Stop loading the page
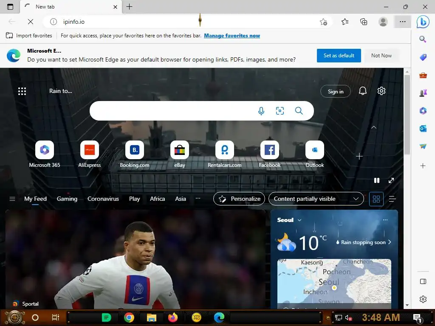 31,22
